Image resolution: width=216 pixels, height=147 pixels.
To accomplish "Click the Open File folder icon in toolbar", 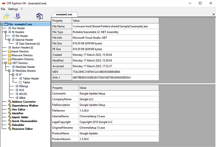I will pyautogui.click(x=6, y=16).
